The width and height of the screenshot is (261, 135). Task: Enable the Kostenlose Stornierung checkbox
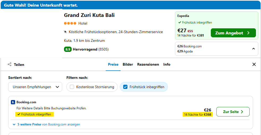tap(72, 87)
